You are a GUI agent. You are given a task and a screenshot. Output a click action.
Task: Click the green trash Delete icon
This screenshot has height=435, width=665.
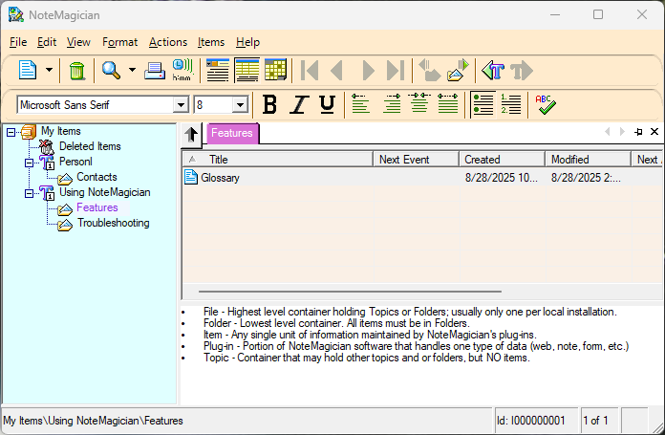[x=77, y=70]
